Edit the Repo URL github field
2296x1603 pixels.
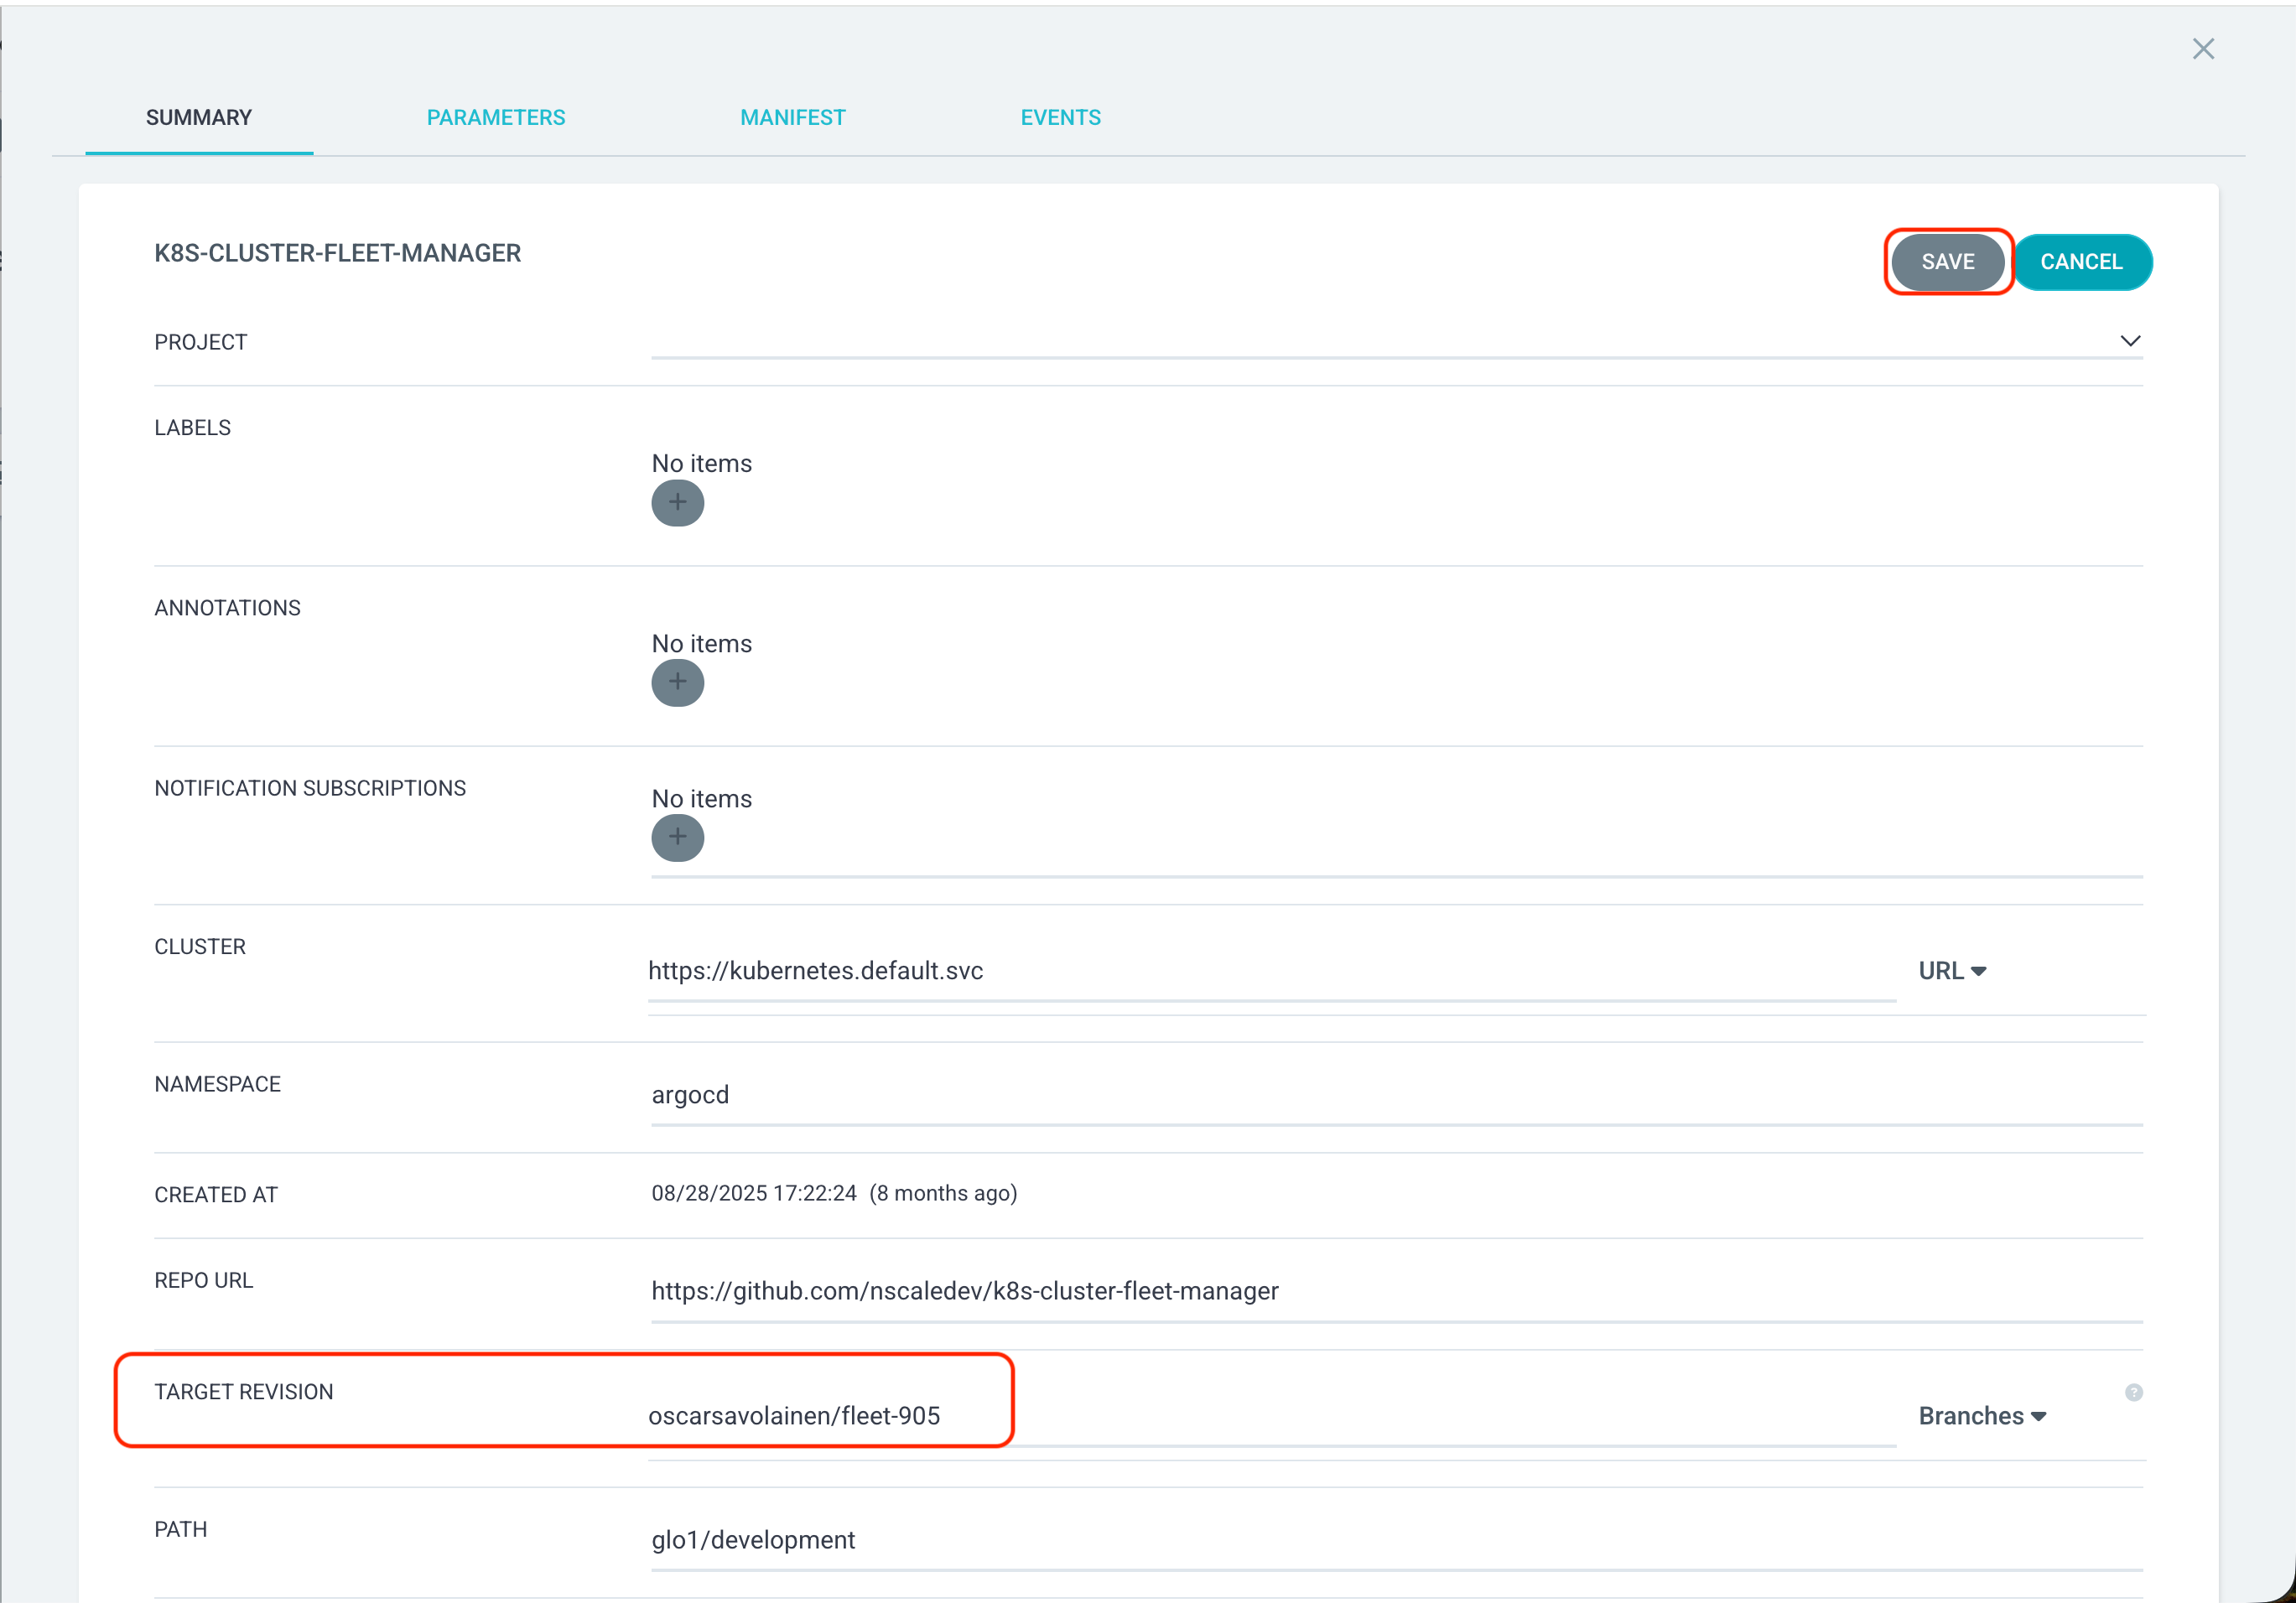(1396, 1291)
